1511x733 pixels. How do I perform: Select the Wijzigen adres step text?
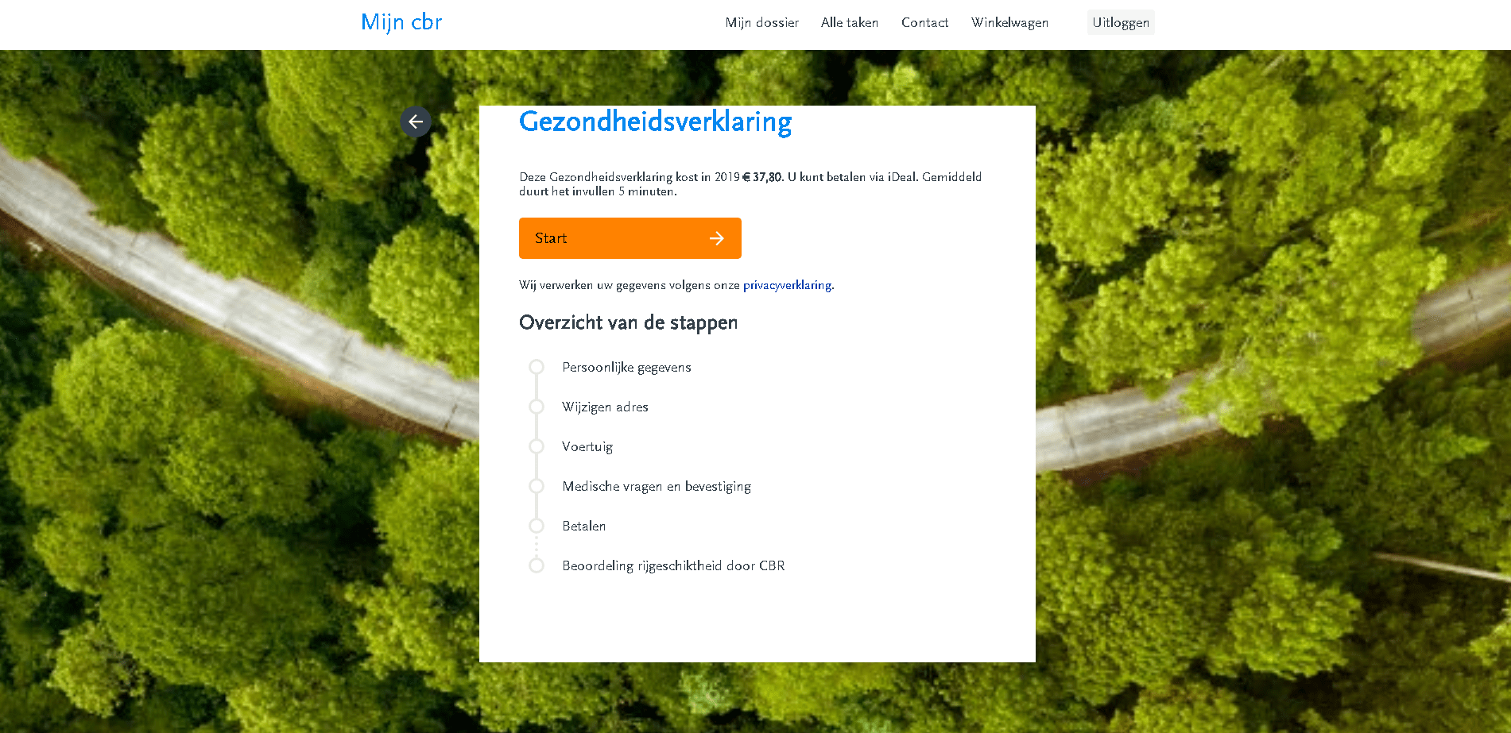(605, 407)
